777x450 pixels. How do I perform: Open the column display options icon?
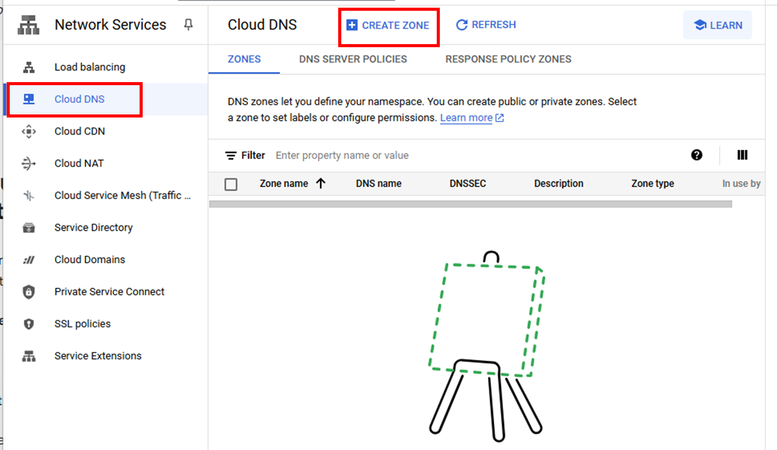coord(742,155)
